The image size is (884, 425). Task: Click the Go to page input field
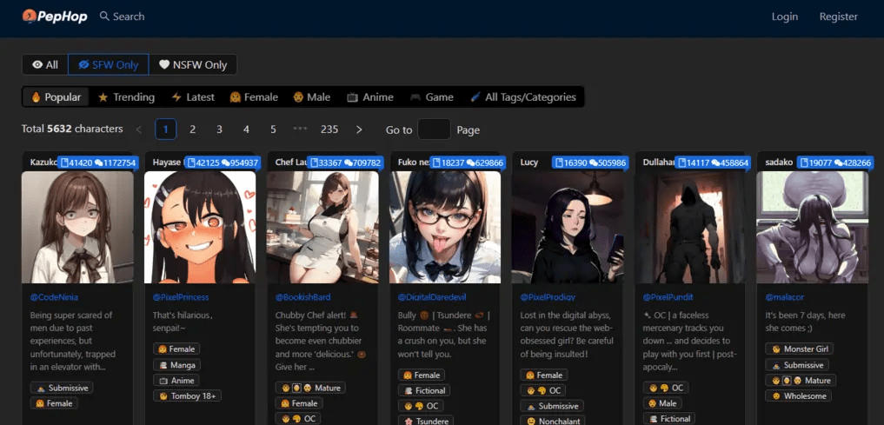(434, 129)
